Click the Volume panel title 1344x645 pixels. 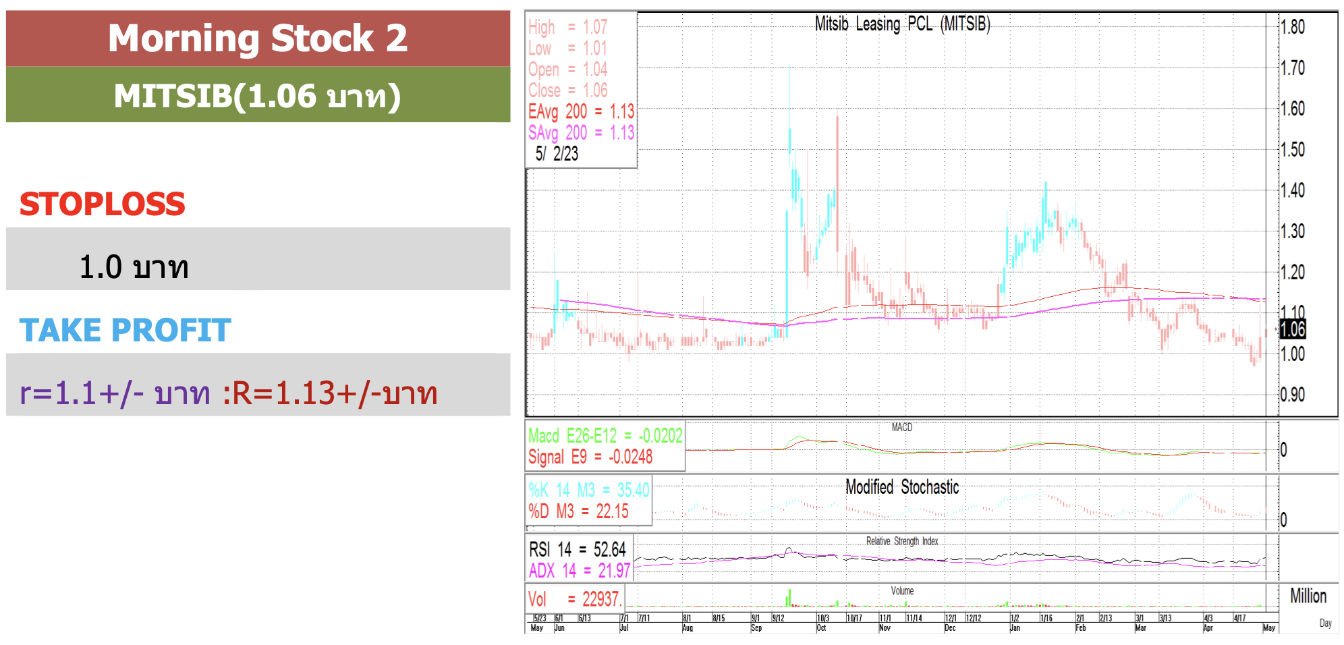coord(902,591)
